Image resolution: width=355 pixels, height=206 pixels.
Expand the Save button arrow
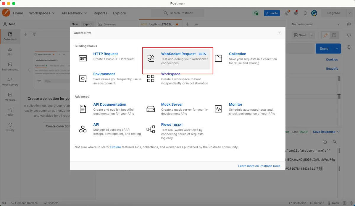pyautogui.click(x=312, y=35)
